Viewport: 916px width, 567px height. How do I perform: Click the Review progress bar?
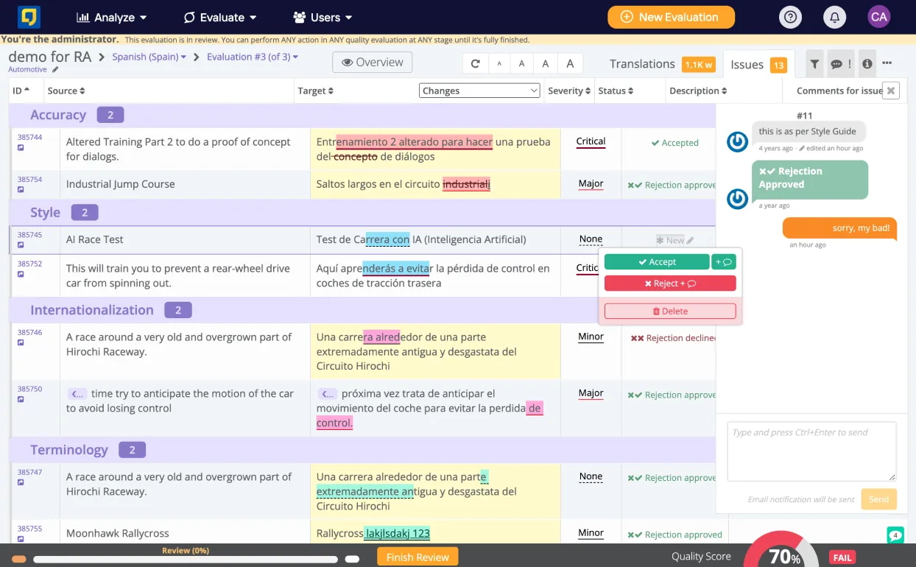[x=186, y=559]
